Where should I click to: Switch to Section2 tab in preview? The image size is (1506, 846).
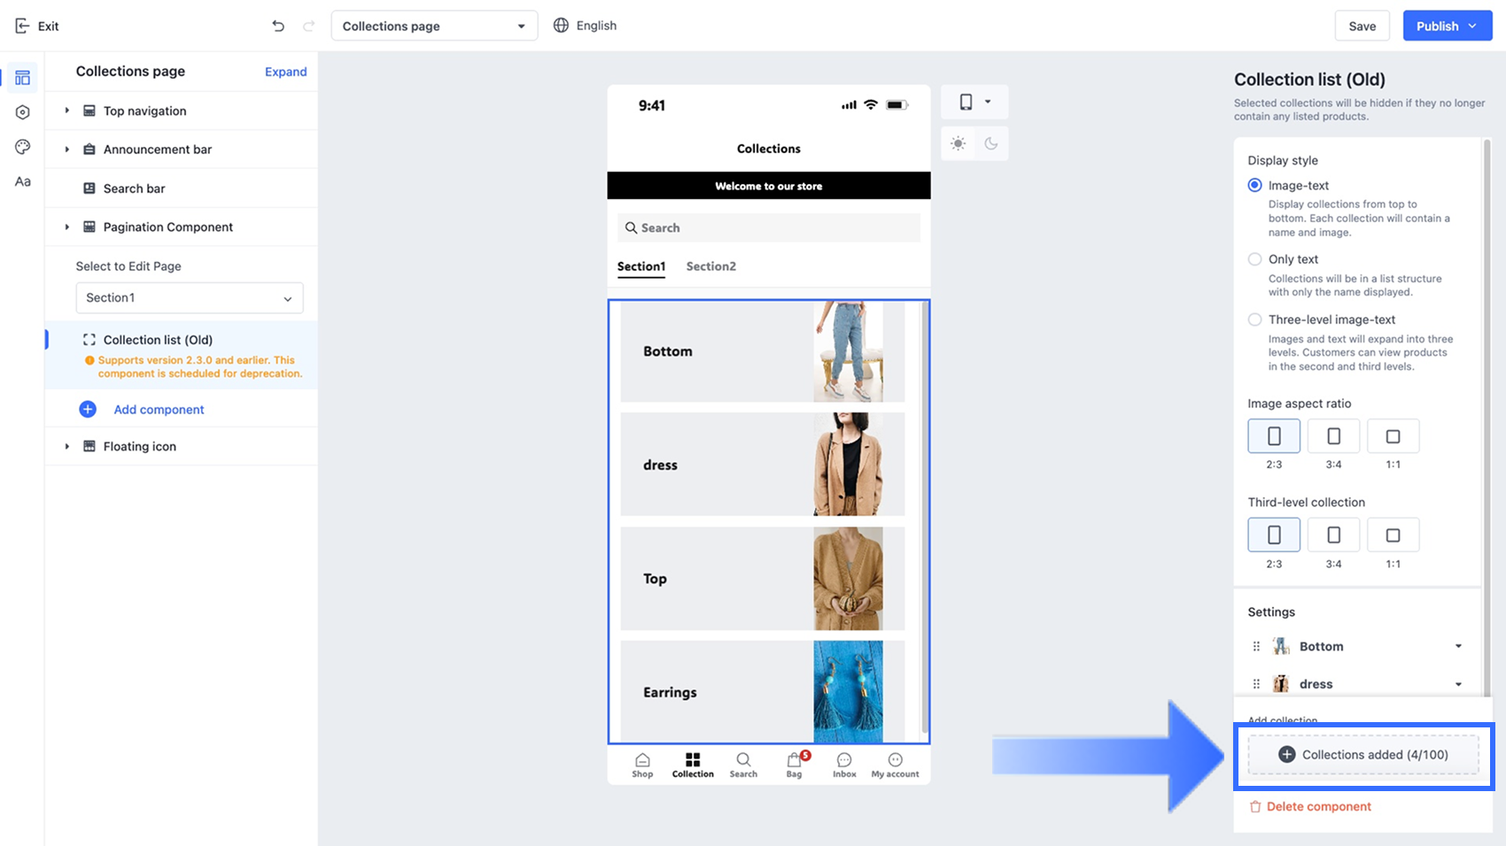710,266
